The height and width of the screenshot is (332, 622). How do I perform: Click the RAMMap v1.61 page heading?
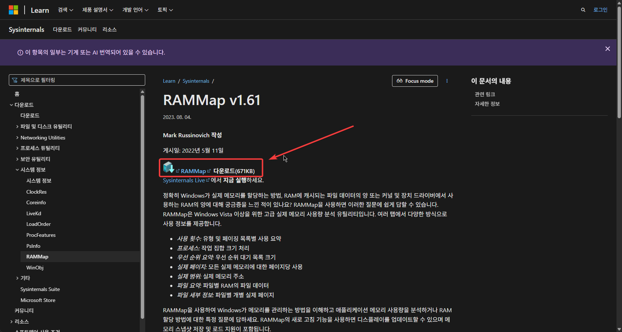tap(212, 100)
